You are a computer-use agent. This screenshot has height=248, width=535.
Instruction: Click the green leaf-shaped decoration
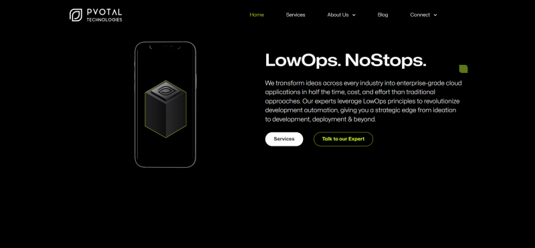coord(463,69)
